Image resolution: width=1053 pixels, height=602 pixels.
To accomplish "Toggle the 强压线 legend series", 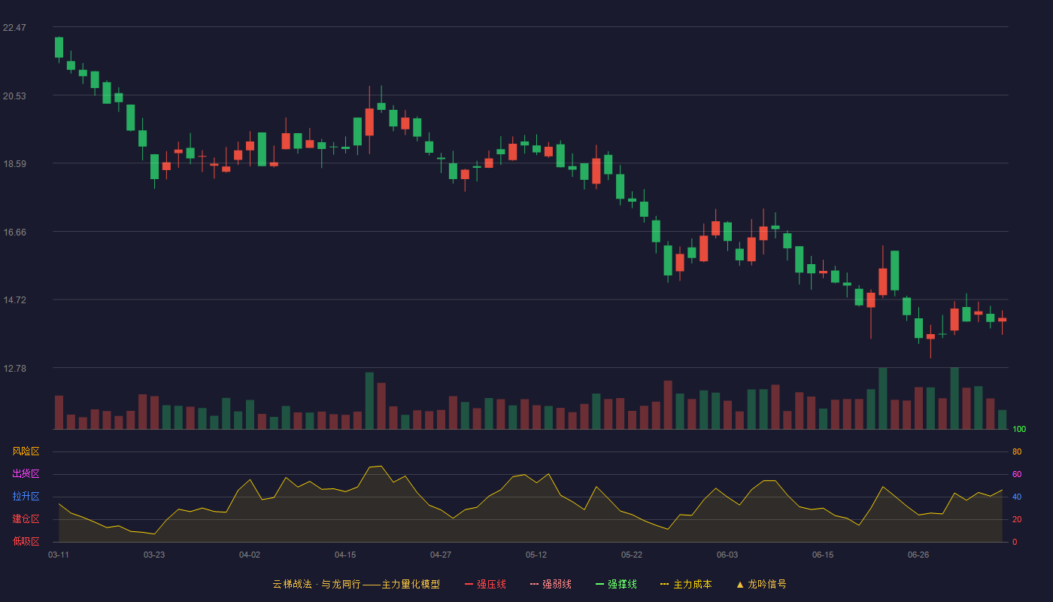I will pyautogui.click(x=485, y=584).
